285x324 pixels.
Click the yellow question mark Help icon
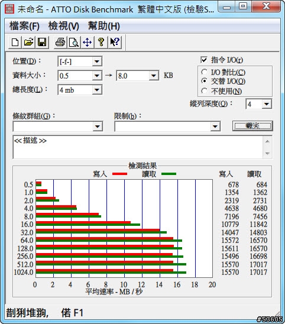pyautogui.click(x=101, y=43)
